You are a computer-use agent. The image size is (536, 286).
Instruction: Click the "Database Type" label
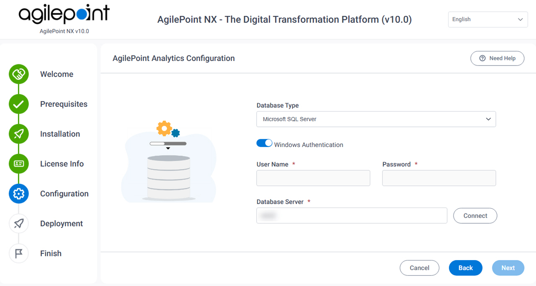278,106
